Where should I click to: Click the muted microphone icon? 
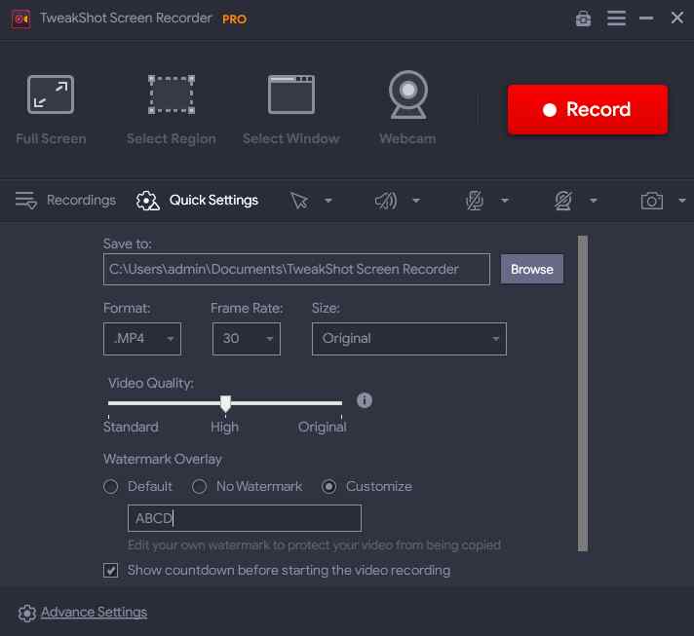pos(474,201)
